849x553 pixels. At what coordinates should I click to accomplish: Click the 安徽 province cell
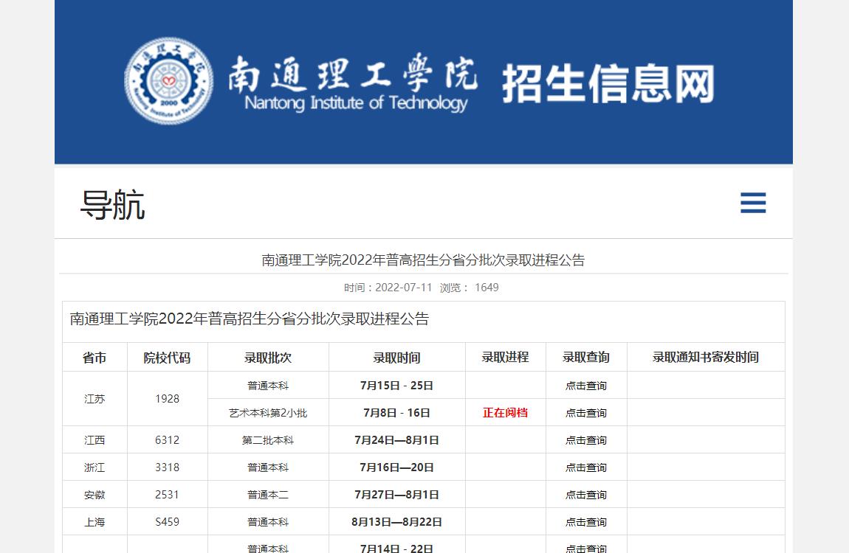[x=94, y=495]
